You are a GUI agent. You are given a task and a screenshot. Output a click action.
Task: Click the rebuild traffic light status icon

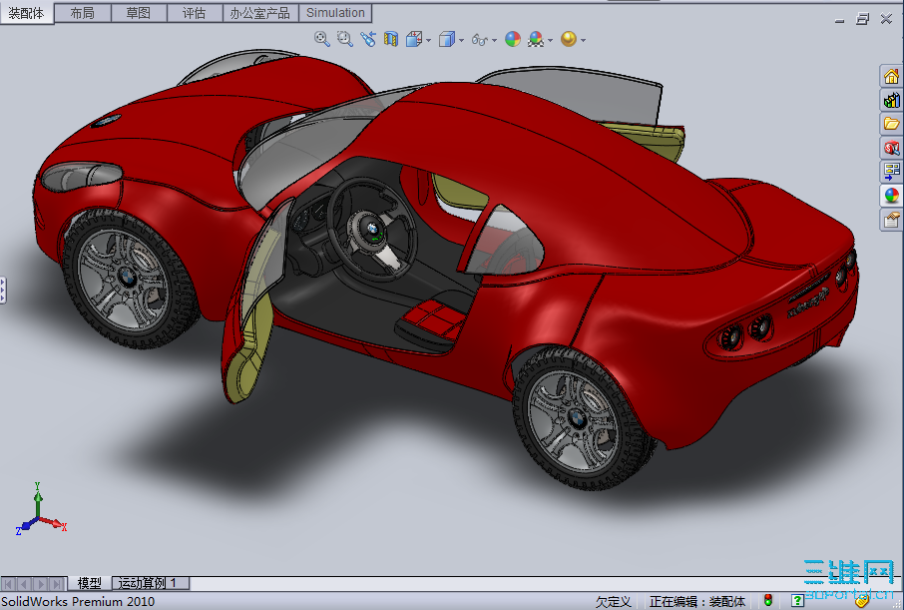click(x=768, y=601)
